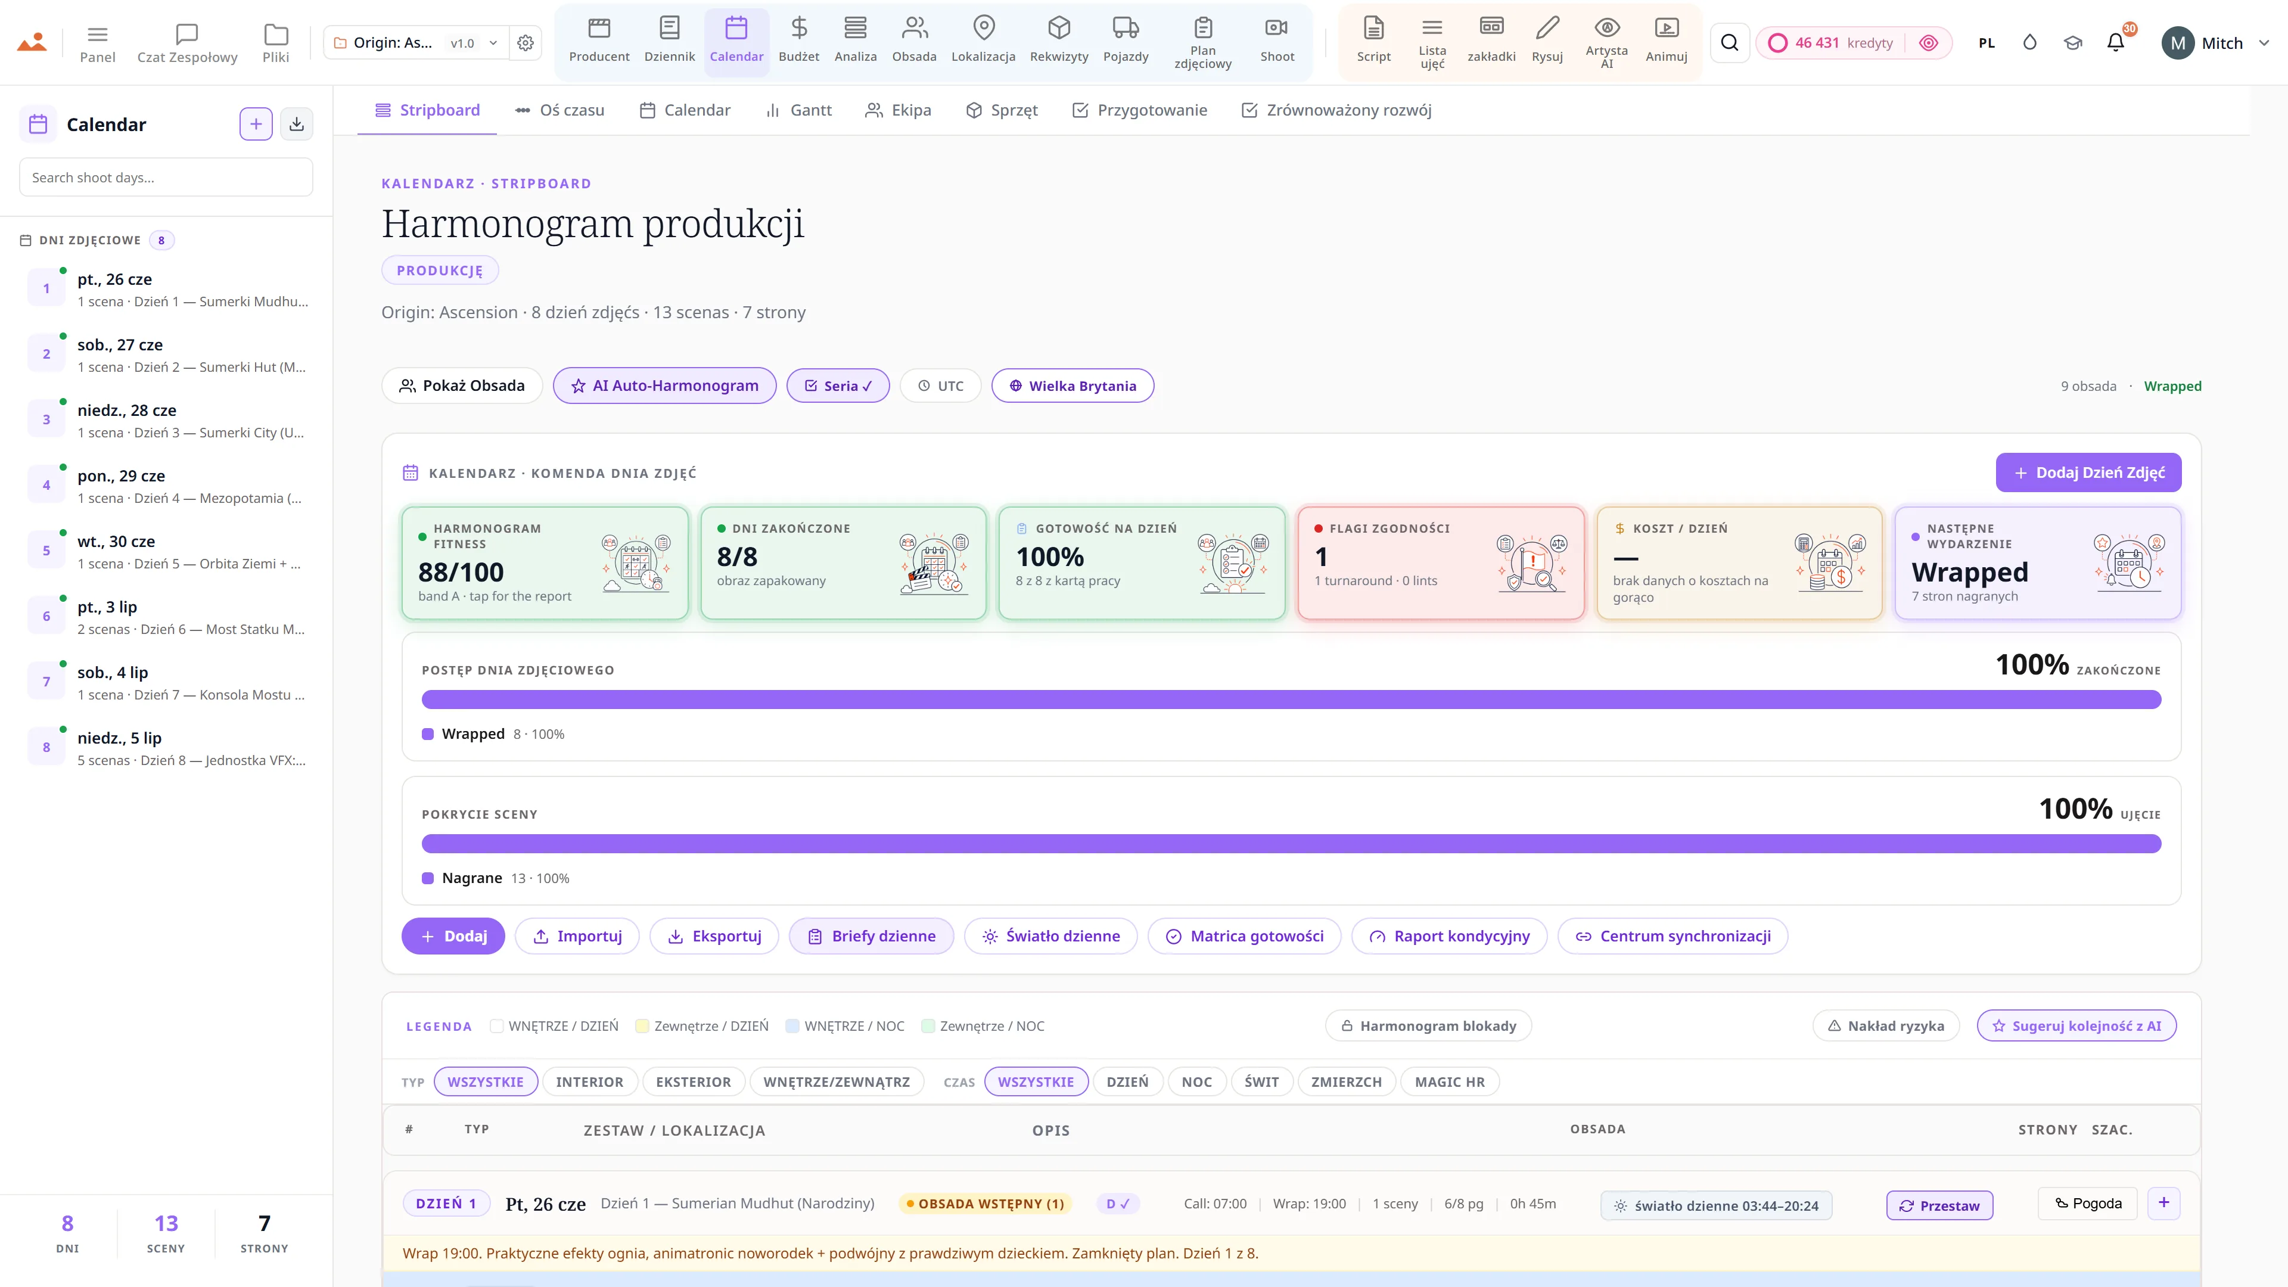
Task: Toggle Pokaż Obsada
Action: tap(462, 386)
